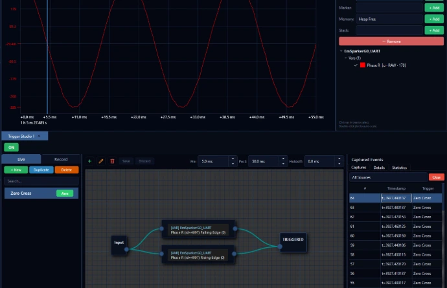Viewport: 447px width, 288px height.
Task: Select captured event row 64
Action: (395, 198)
